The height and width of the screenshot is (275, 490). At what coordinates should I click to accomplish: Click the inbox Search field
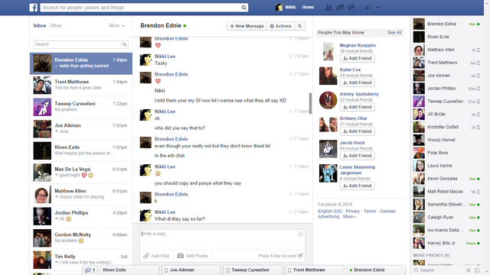coord(77,44)
